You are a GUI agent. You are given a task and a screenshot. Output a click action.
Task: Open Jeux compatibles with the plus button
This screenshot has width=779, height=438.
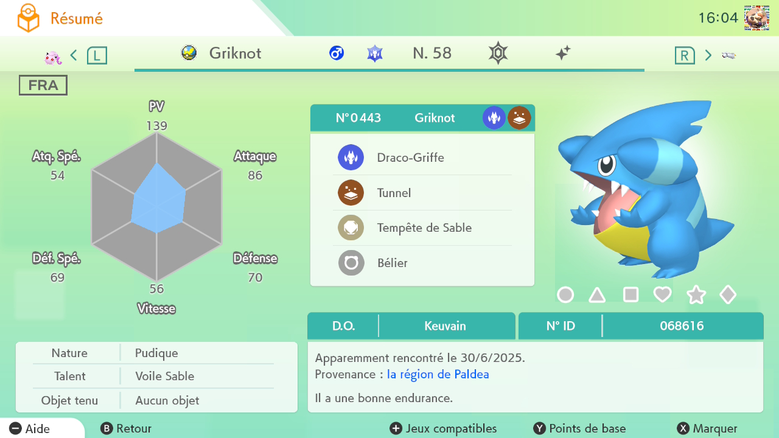(x=443, y=428)
